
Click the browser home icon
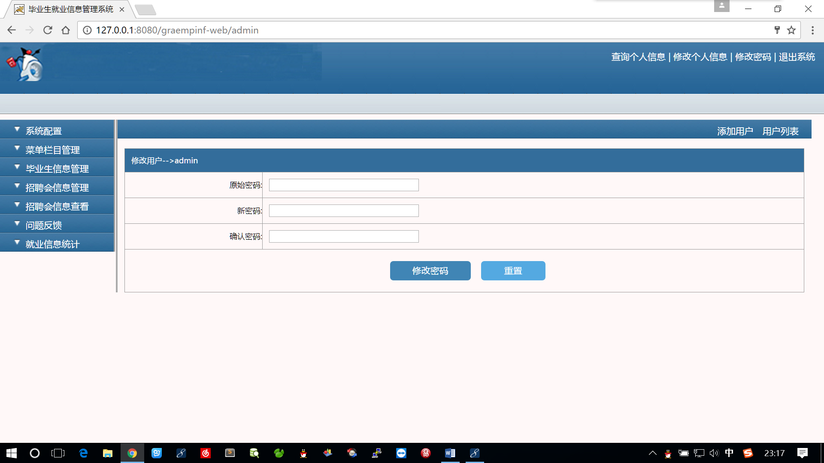(66, 30)
